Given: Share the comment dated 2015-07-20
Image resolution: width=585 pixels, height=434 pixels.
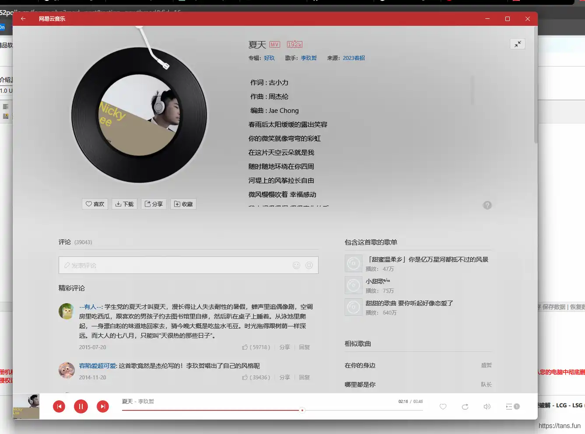Looking at the screenshot, I should [x=285, y=347].
